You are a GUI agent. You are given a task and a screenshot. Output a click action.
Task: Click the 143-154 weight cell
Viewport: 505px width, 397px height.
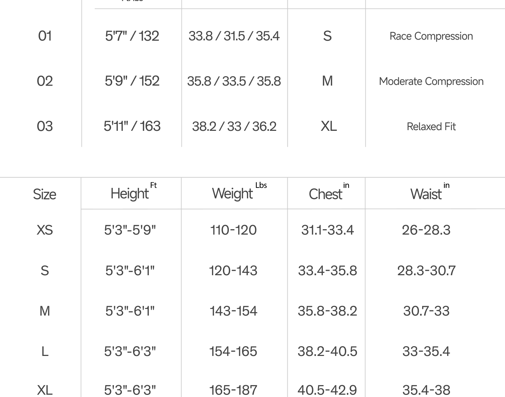(233, 311)
